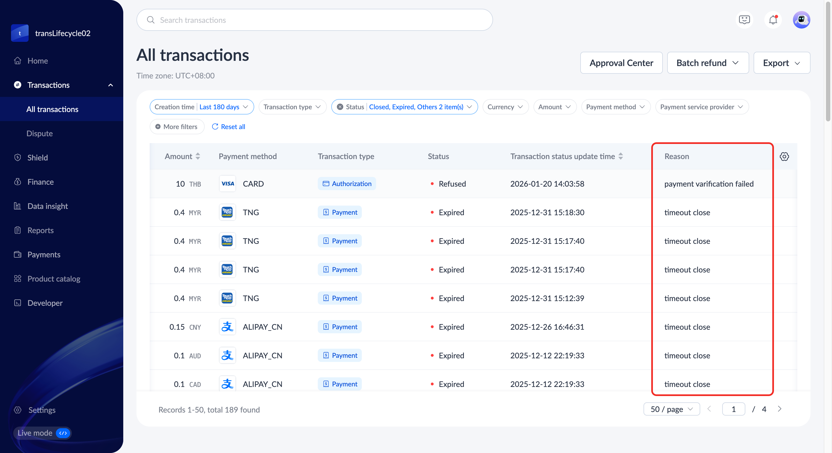Image resolution: width=832 pixels, height=453 pixels.
Task: Open the feedback chat icon
Action: coord(744,20)
